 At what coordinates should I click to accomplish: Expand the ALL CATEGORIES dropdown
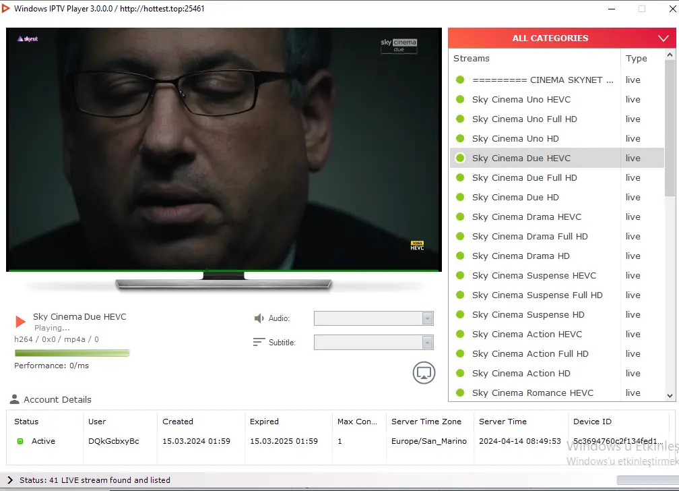(x=562, y=38)
